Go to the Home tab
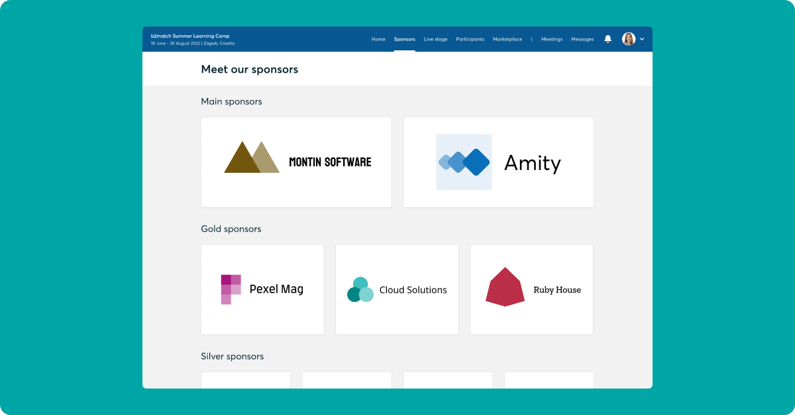The height and width of the screenshot is (415, 795). tap(378, 39)
